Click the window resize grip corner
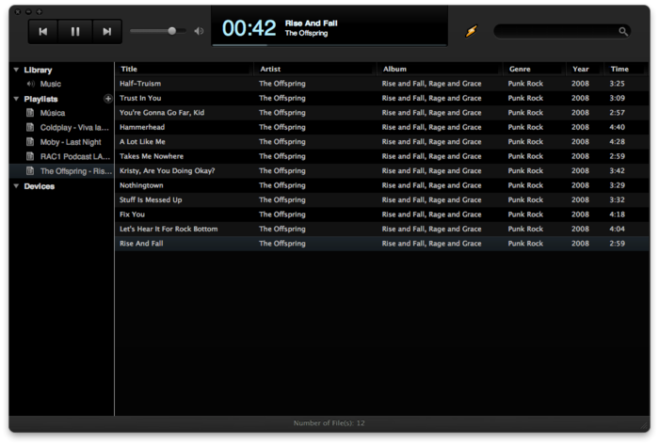 pyautogui.click(x=644, y=426)
